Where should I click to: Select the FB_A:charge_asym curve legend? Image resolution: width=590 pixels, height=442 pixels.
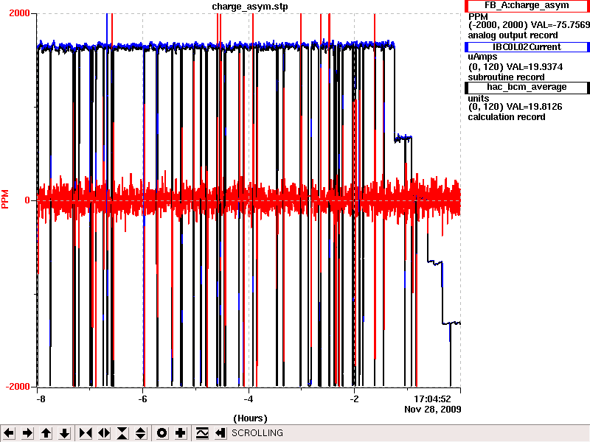527,6
